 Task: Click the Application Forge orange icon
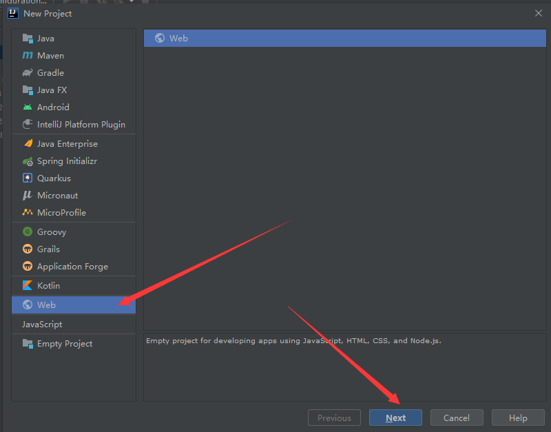coord(28,266)
